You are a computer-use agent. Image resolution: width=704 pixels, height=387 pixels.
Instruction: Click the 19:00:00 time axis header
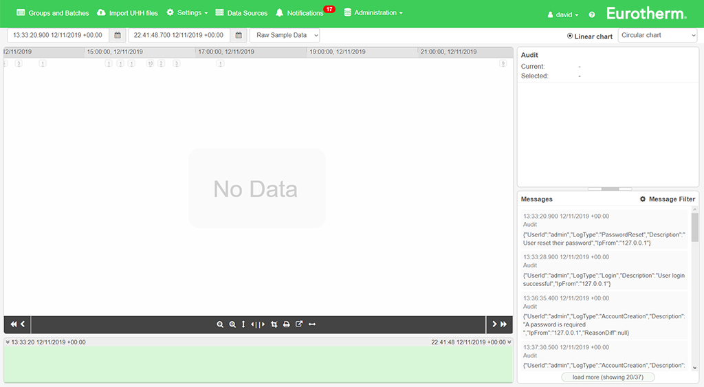coord(338,52)
